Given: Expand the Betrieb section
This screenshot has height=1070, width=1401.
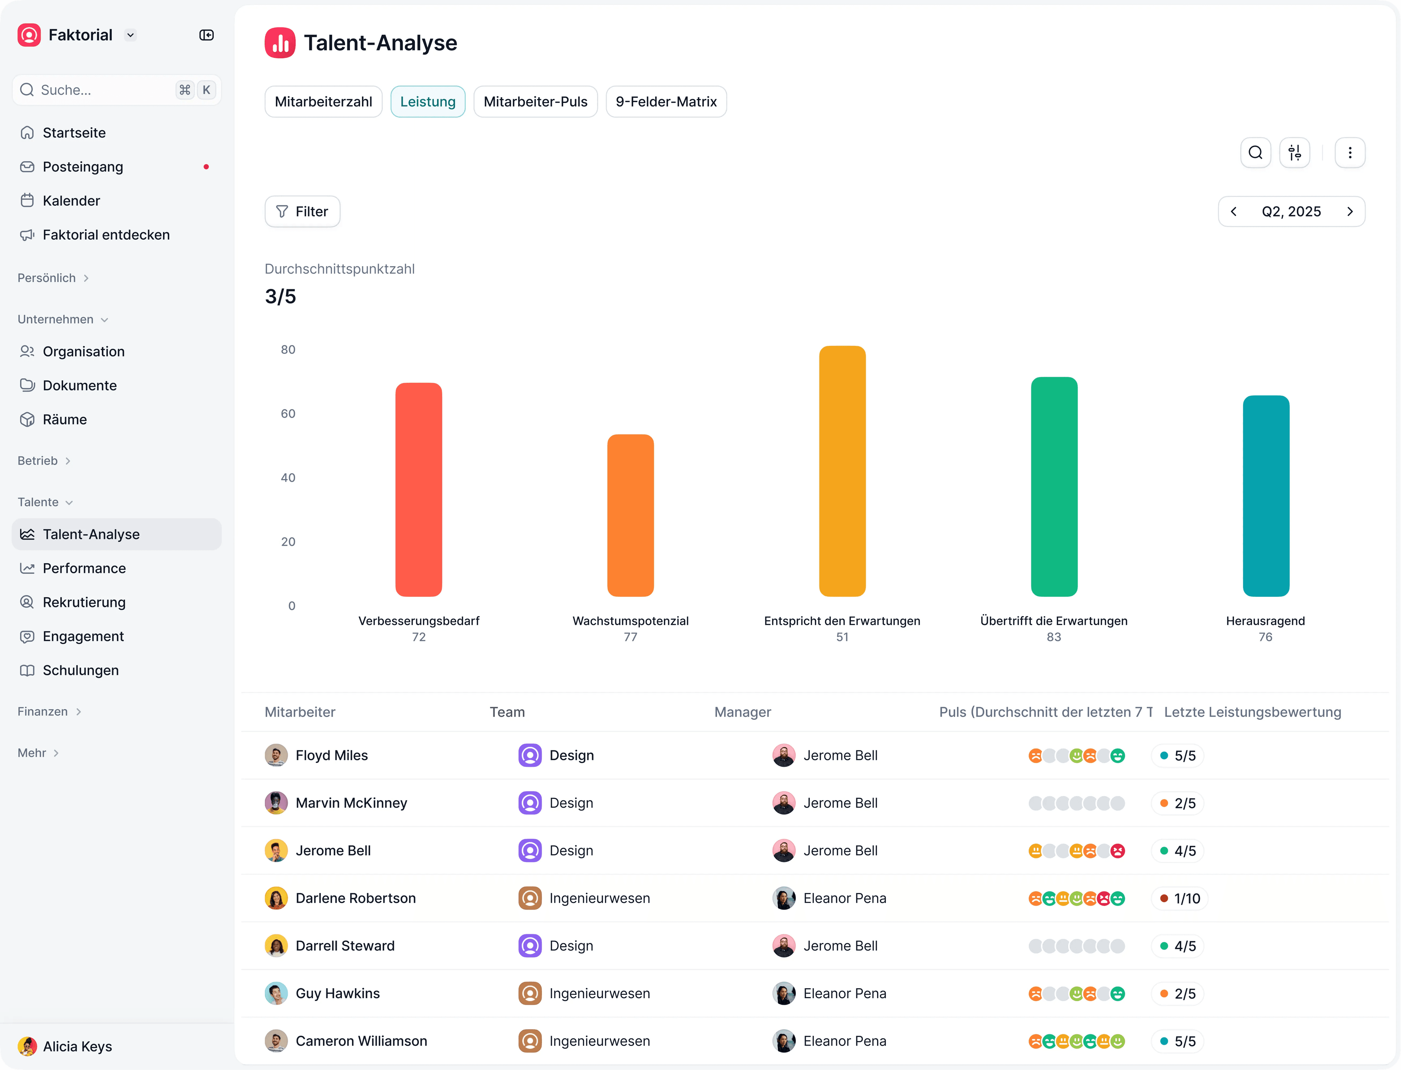Looking at the screenshot, I should pos(45,460).
